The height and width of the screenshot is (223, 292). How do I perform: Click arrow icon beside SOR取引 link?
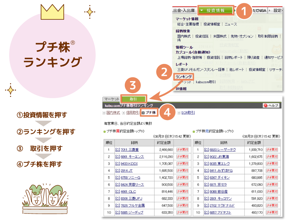tap(179, 113)
